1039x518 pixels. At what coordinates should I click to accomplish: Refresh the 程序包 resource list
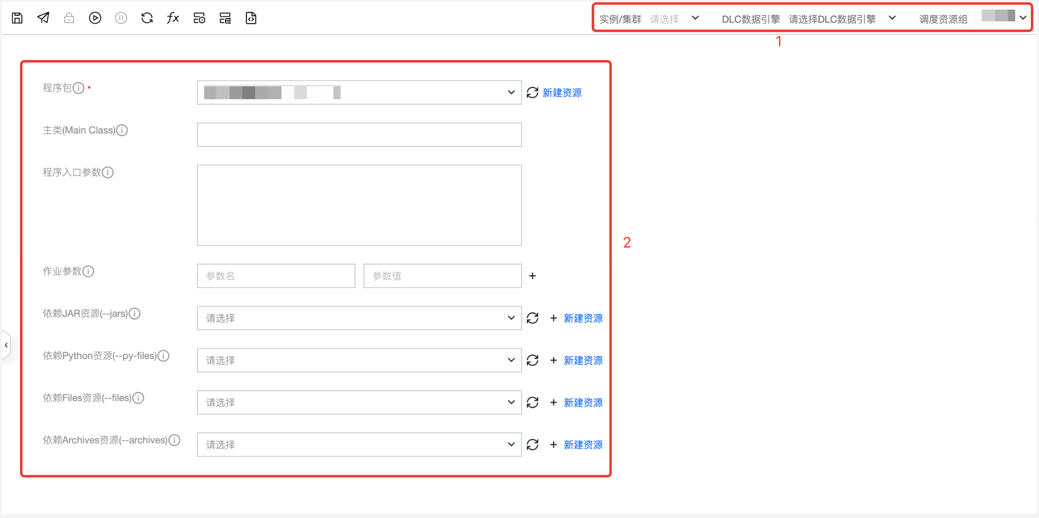click(533, 93)
